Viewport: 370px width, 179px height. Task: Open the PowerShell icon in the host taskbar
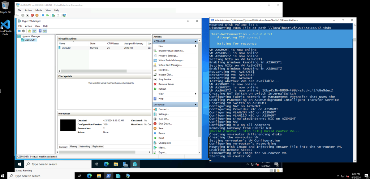108,176
